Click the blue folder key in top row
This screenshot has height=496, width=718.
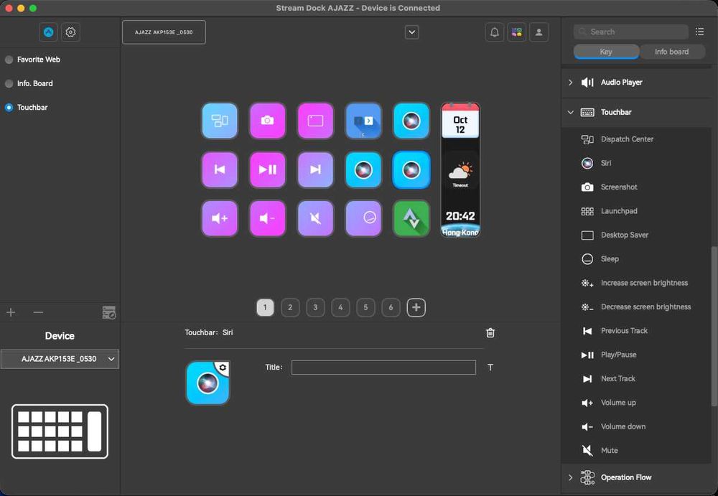click(363, 121)
